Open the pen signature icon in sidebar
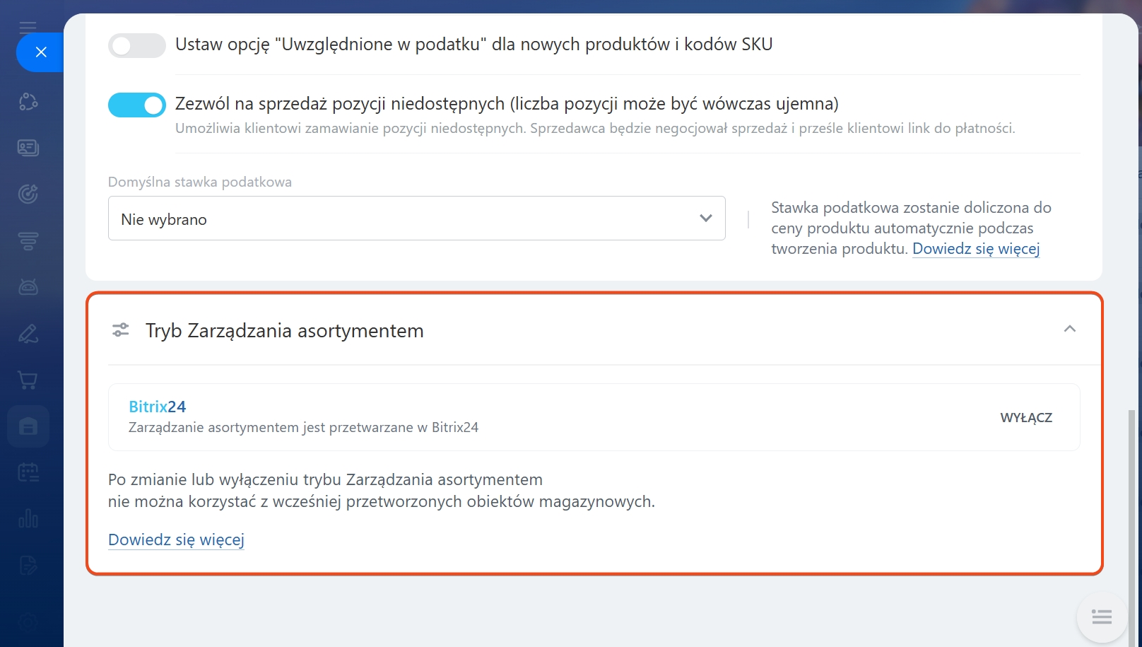This screenshot has width=1142, height=647. click(x=28, y=334)
